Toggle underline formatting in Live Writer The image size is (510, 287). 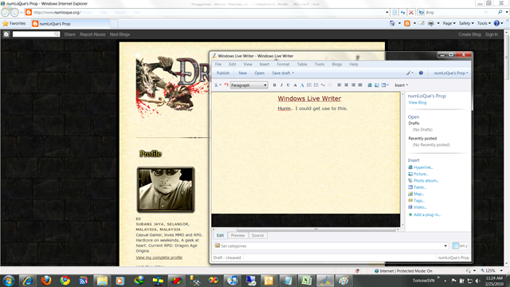(x=288, y=85)
